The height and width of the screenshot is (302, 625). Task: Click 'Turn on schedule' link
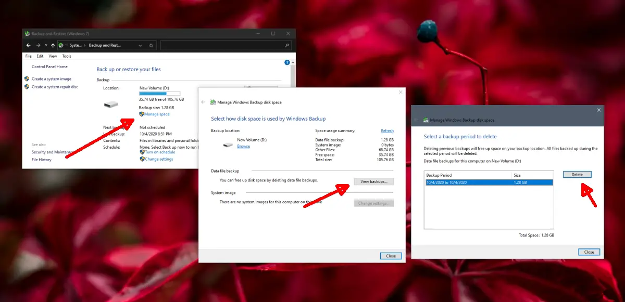160,152
